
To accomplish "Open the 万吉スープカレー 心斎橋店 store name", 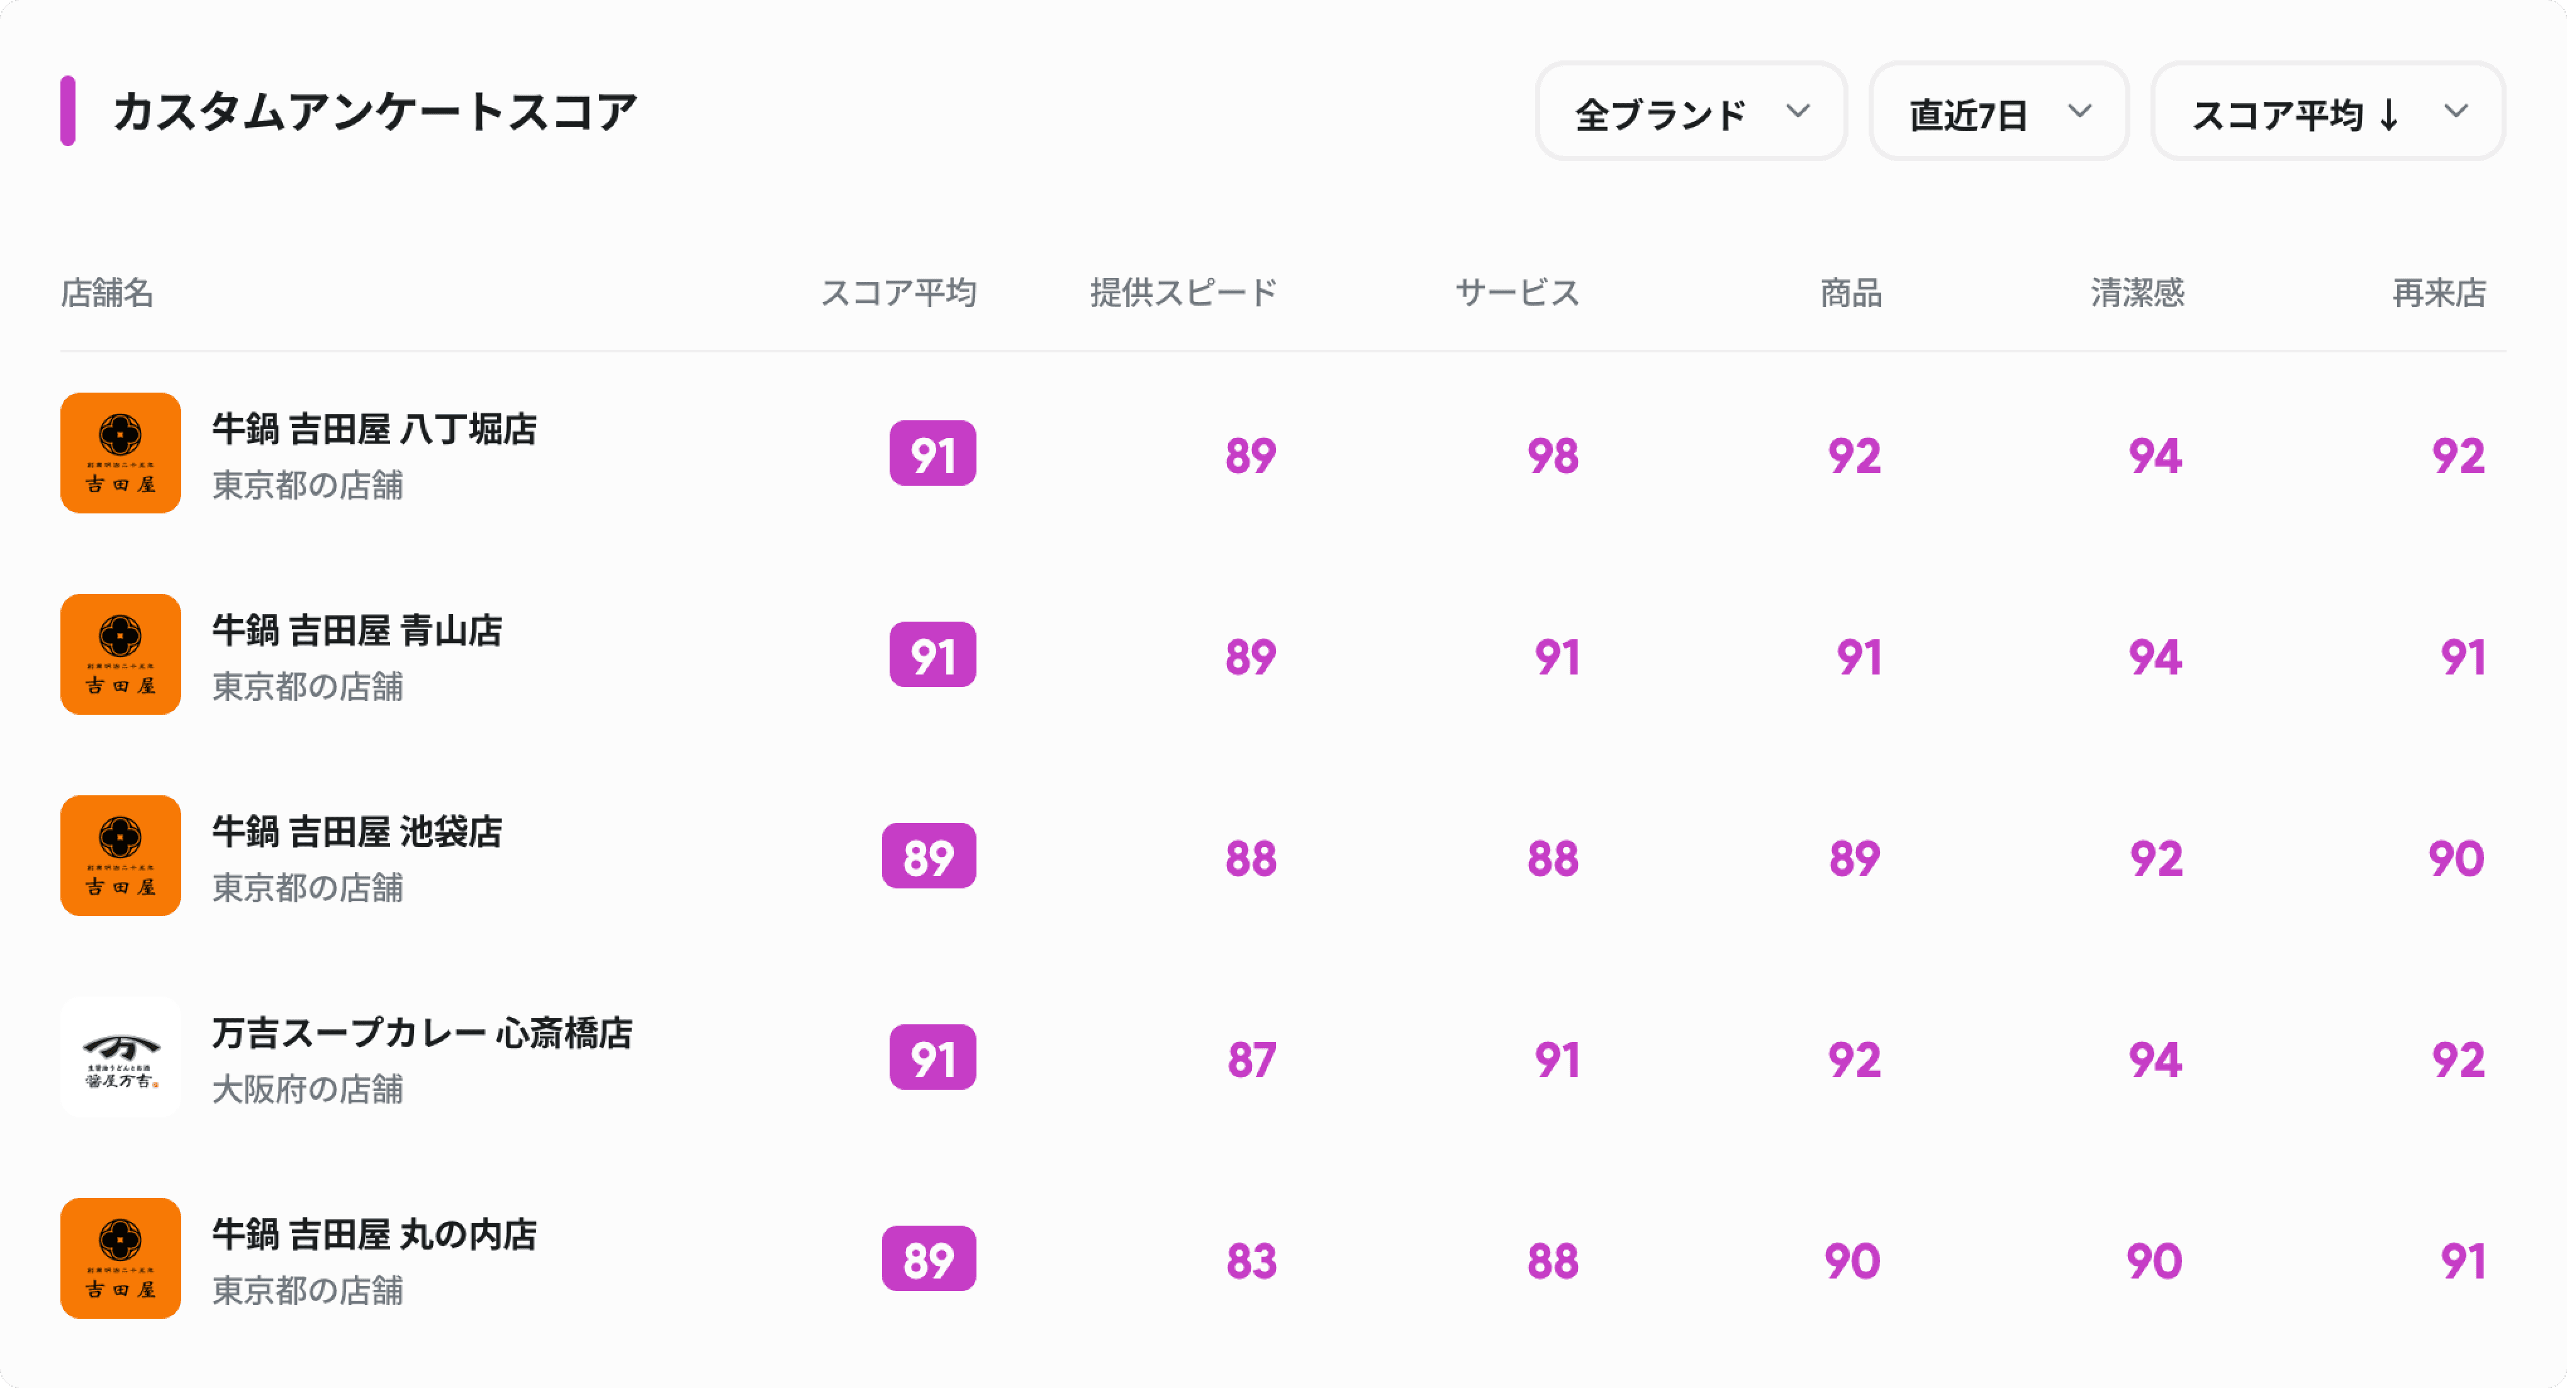I will point(422,1033).
